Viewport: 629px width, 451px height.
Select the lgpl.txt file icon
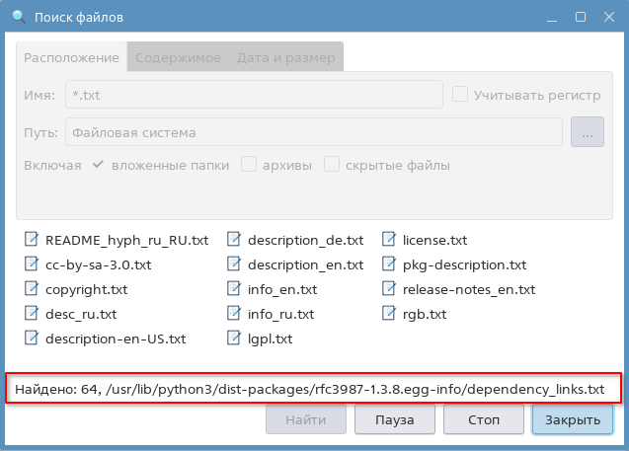tap(234, 338)
